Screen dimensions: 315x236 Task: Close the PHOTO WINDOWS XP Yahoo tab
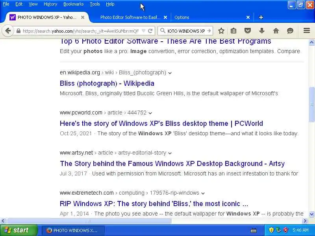pyautogui.click(x=83, y=17)
